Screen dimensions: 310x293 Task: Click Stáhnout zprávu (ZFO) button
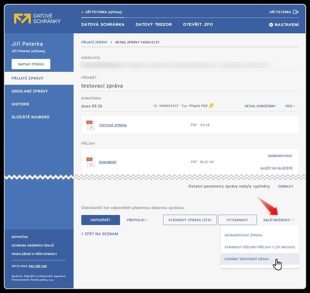[x=190, y=220]
